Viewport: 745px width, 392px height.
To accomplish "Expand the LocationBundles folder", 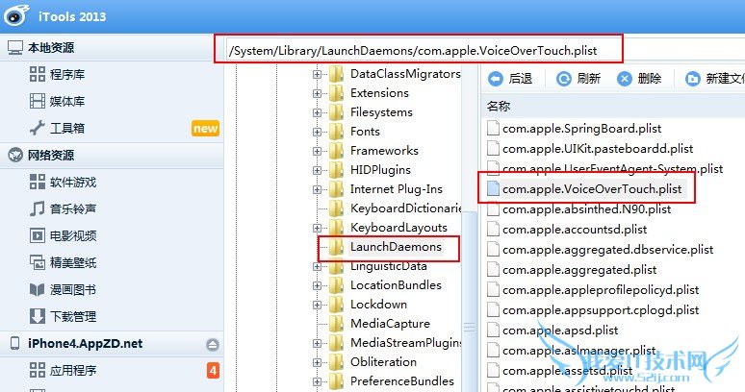I will click(x=317, y=285).
